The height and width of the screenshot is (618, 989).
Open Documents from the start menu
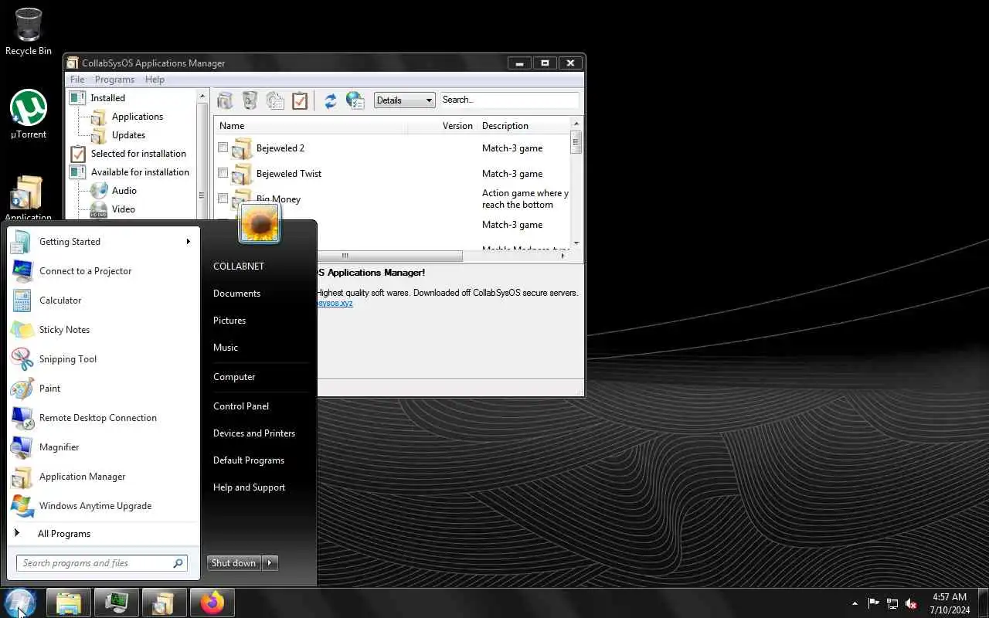pos(236,294)
